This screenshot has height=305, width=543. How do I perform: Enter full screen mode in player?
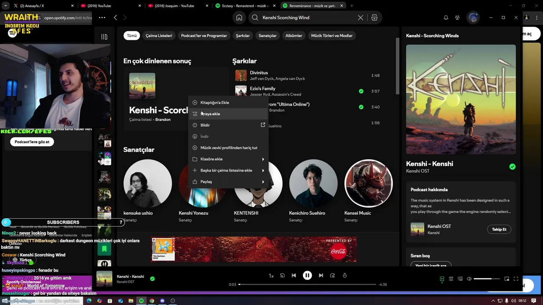[516, 279]
